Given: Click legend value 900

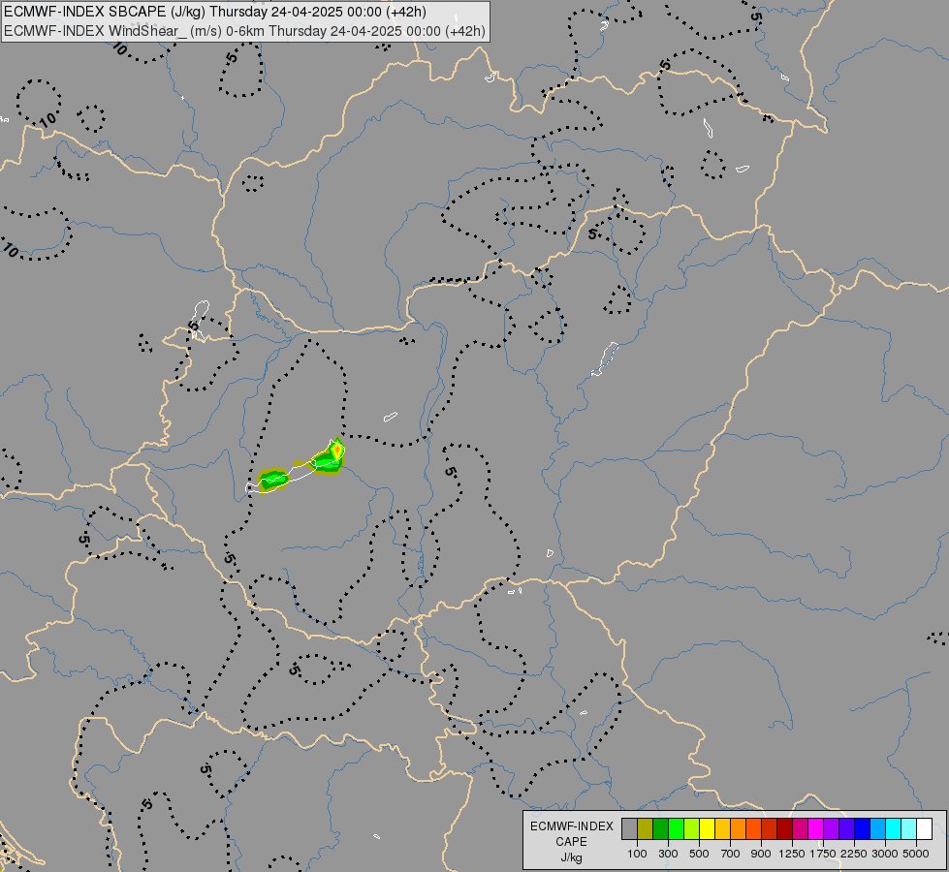Looking at the screenshot, I should point(761,854).
